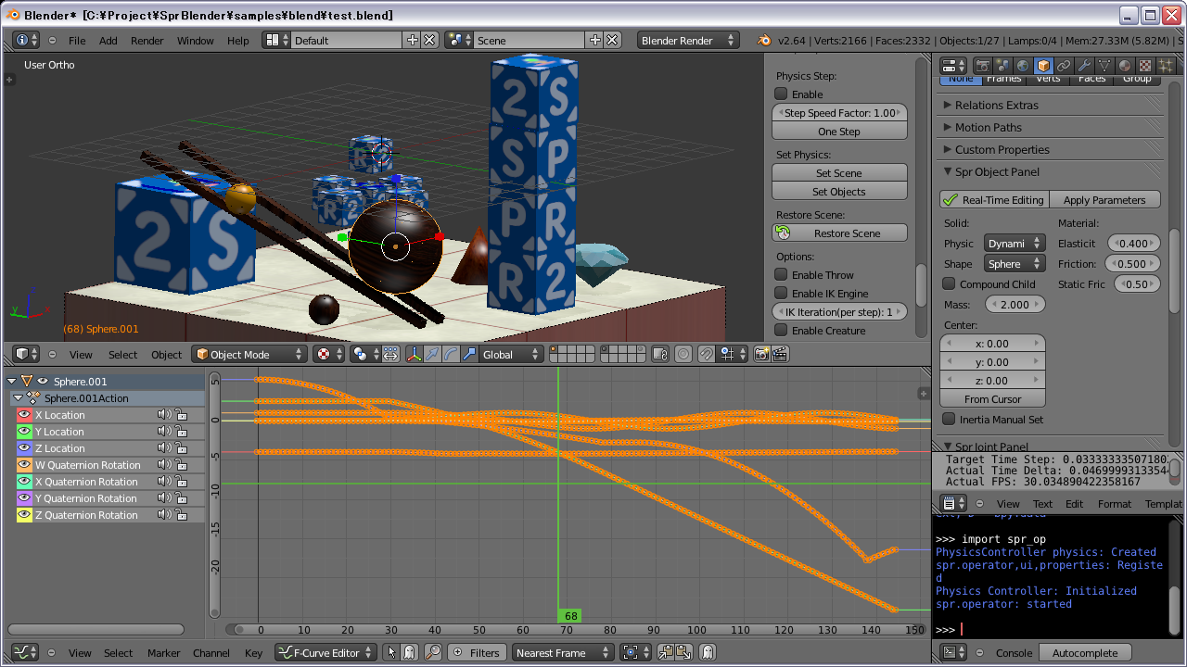
Task: Enable the Physics Step checkbox
Action: (x=781, y=94)
